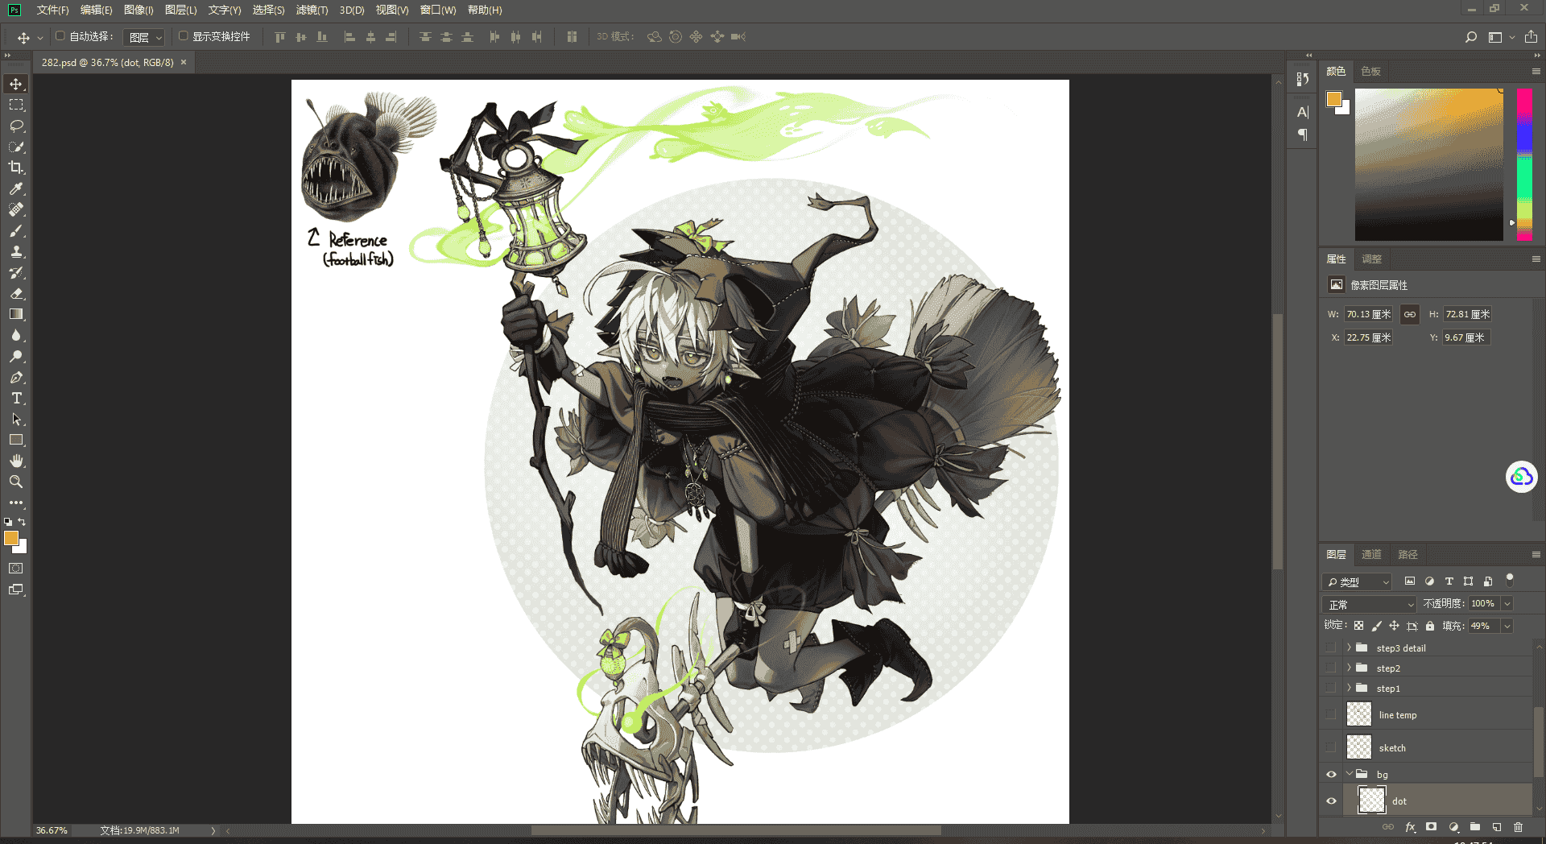Select the Eyedropper tool
Screen dimensions: 1546x844
[x=16, y=188]
